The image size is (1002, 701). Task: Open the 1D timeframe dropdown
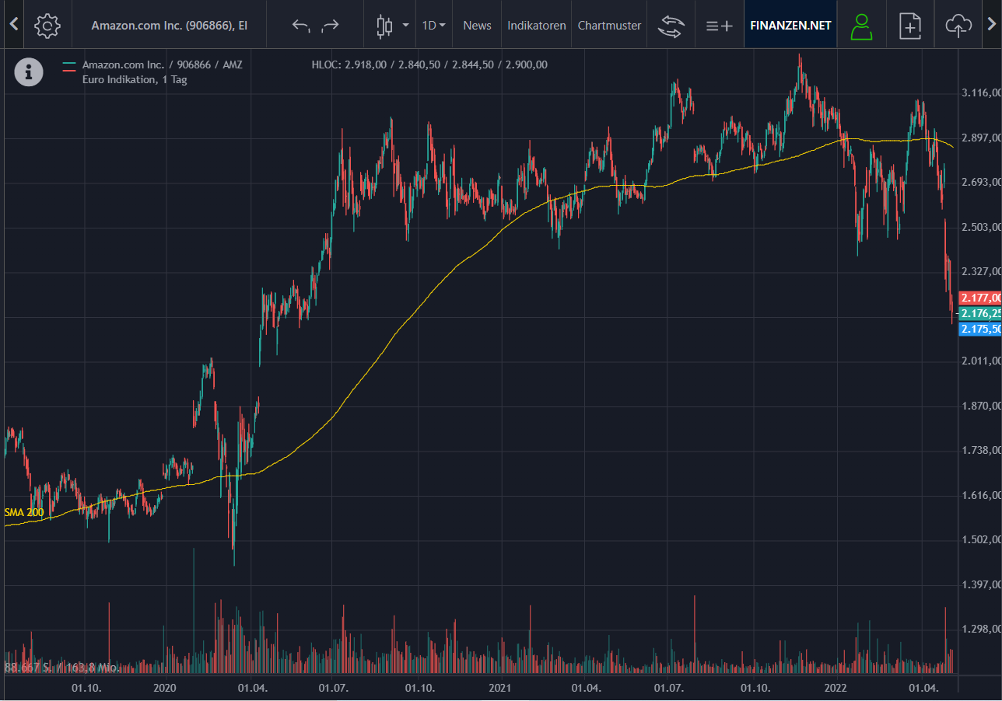433,26
